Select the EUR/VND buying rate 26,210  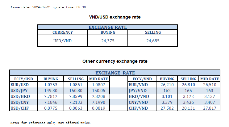click(x=167, y=85)
